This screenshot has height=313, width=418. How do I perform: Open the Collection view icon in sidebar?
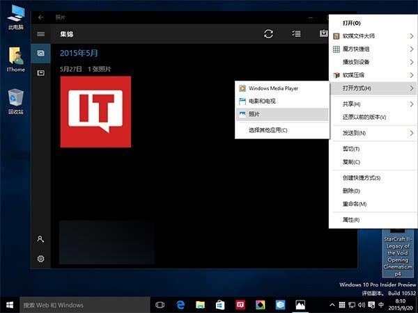41,53
